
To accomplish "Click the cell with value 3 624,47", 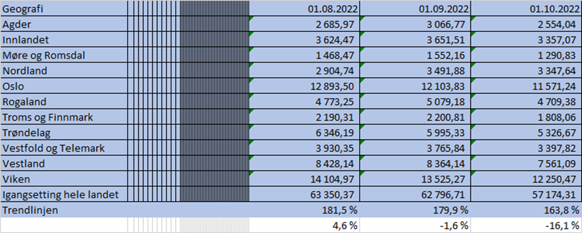I will (304, 39).
